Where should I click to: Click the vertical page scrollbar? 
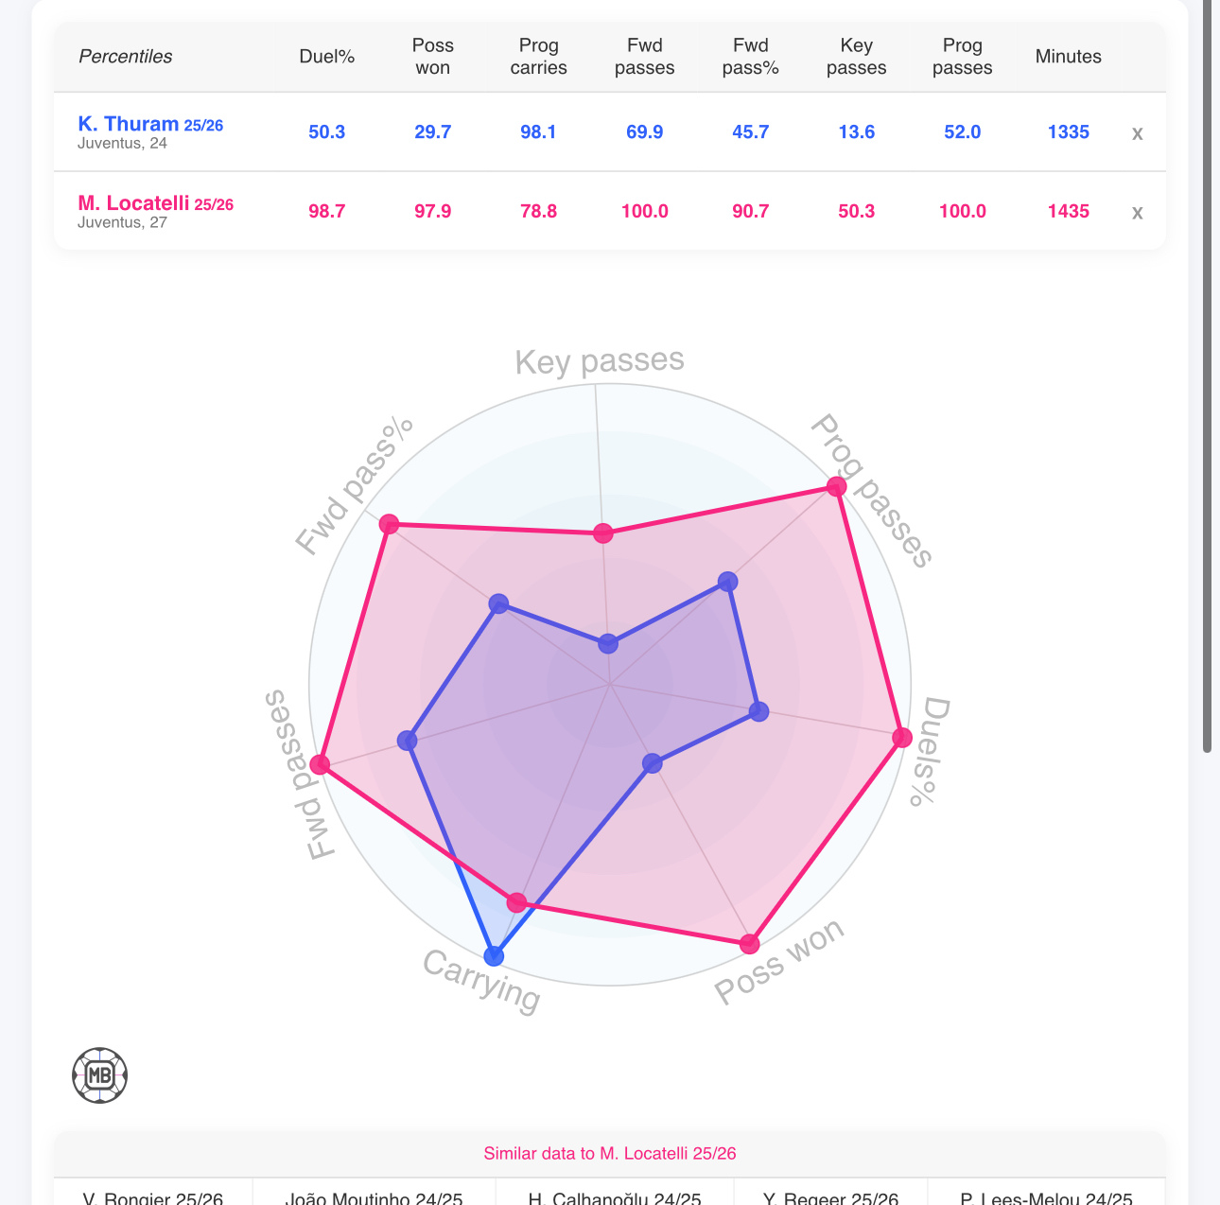click(1207, 378)
